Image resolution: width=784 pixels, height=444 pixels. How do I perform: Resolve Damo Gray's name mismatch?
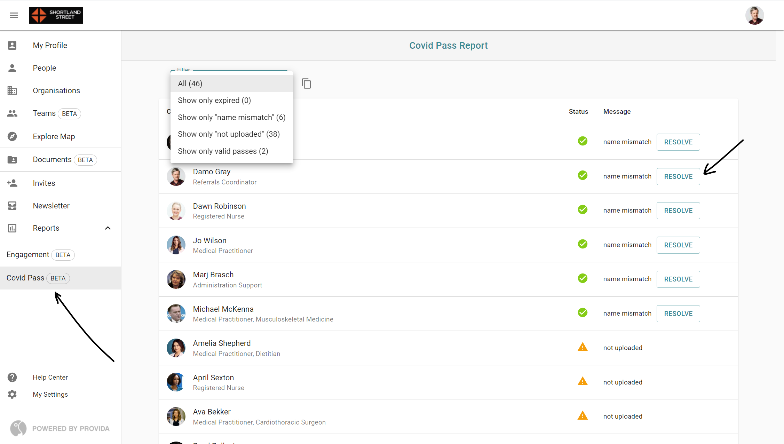click(x=678, y=176)
